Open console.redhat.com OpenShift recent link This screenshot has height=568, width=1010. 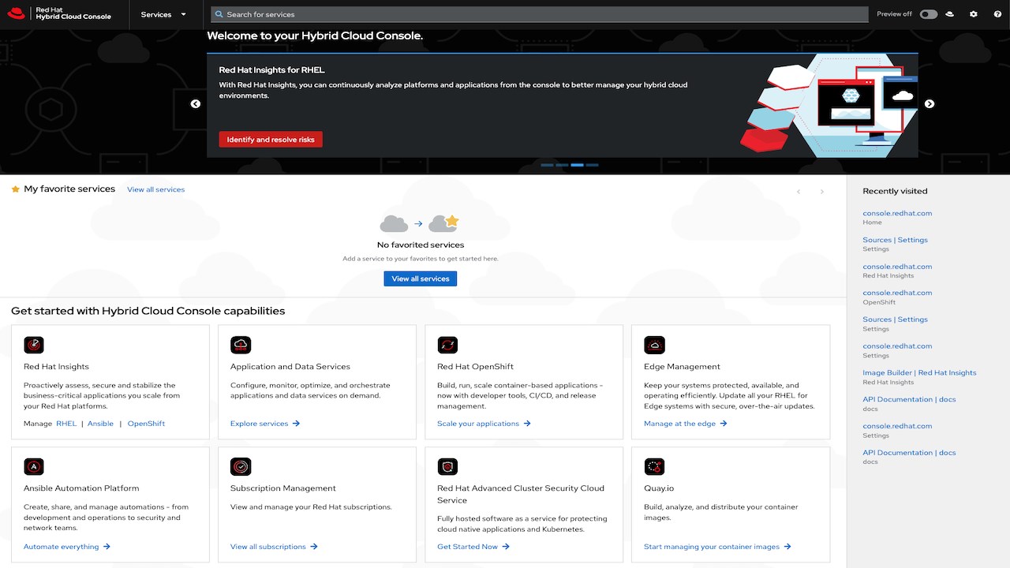[x=897, y=293]
